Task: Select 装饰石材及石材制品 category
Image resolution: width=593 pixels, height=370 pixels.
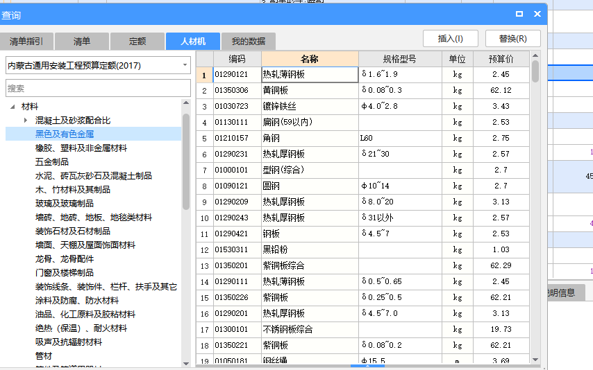Action: click(73, 231)
